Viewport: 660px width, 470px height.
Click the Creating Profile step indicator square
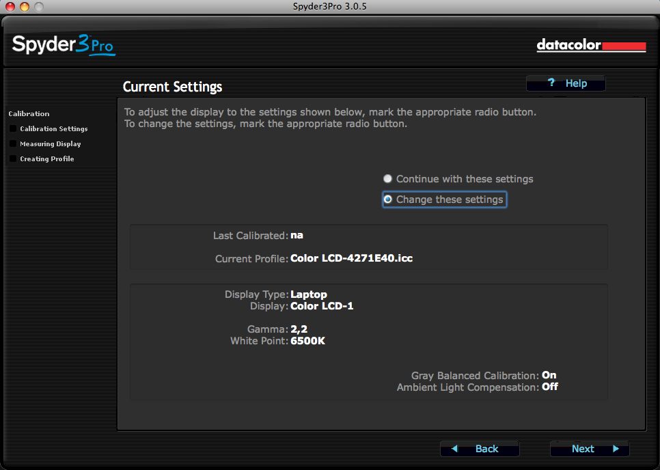coord(13,158)
